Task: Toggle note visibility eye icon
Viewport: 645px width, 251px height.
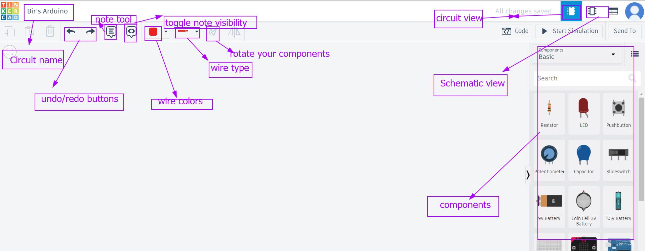Action: [x=131, y=32]
